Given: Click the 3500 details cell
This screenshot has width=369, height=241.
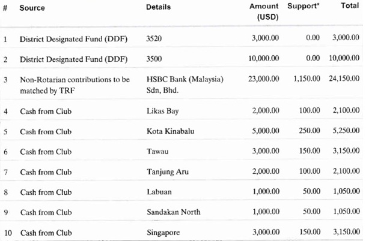Looking at the screenshot, I should (x=154, y=58).
